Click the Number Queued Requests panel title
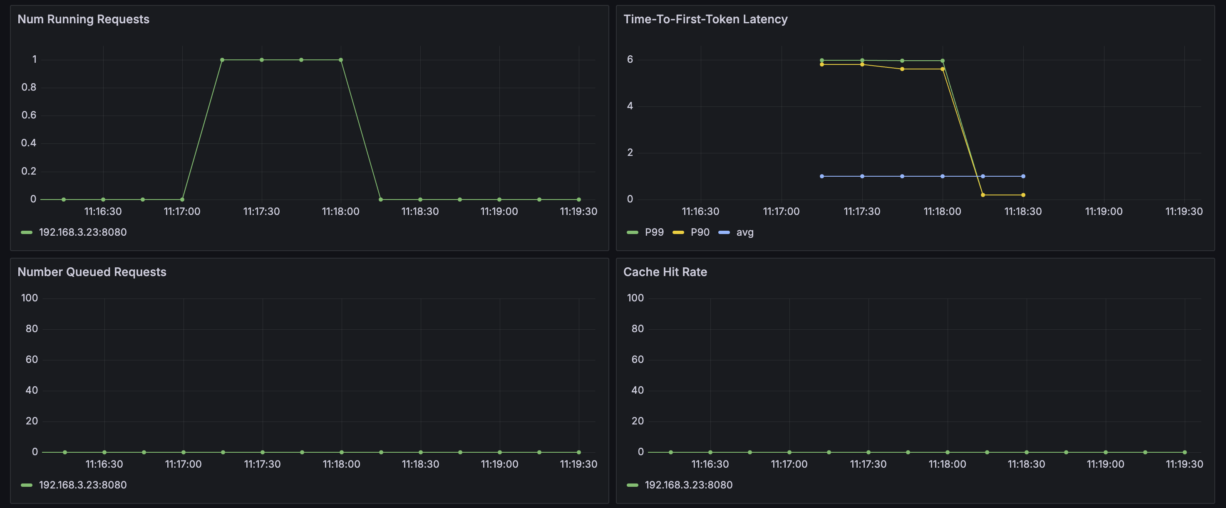 tap(92, 272)
